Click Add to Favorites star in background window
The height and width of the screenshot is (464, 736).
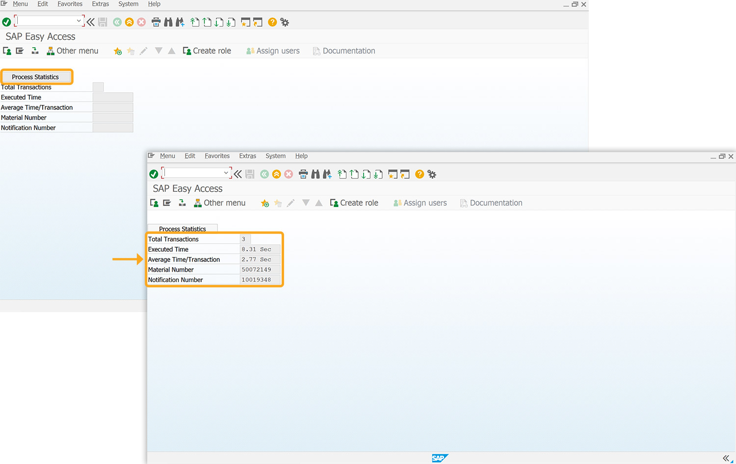[118, 51]
